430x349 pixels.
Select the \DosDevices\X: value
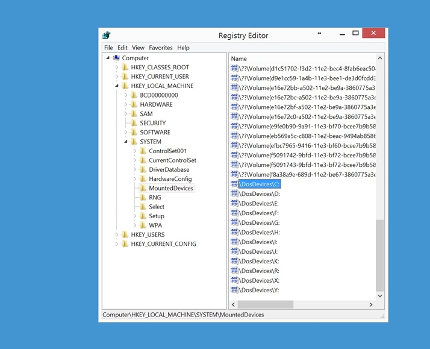click(259, 280)
